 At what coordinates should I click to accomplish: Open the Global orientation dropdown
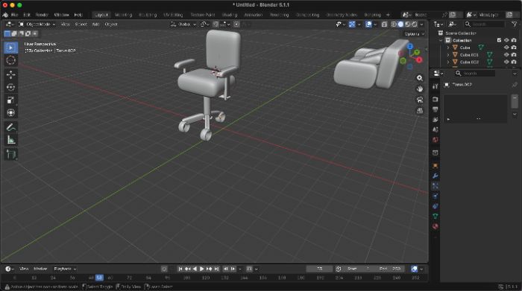coord(183,25)
